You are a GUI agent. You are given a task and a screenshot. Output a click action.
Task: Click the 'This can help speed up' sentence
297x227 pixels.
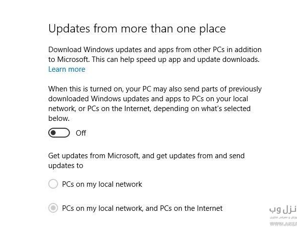175,59
